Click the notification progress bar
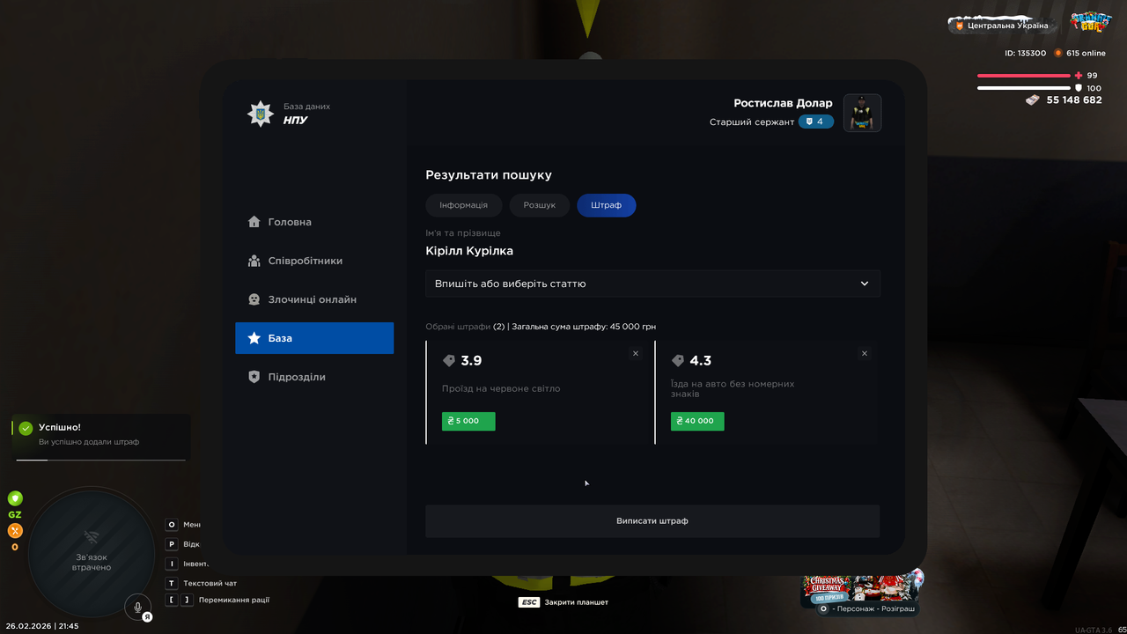 [101, 460]
